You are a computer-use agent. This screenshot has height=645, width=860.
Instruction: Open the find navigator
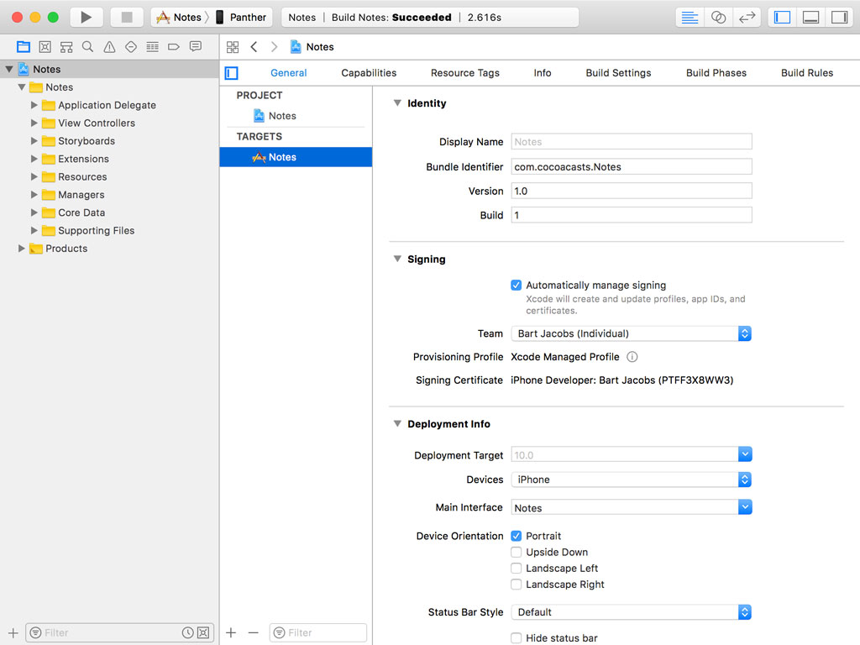coord(87,47)
